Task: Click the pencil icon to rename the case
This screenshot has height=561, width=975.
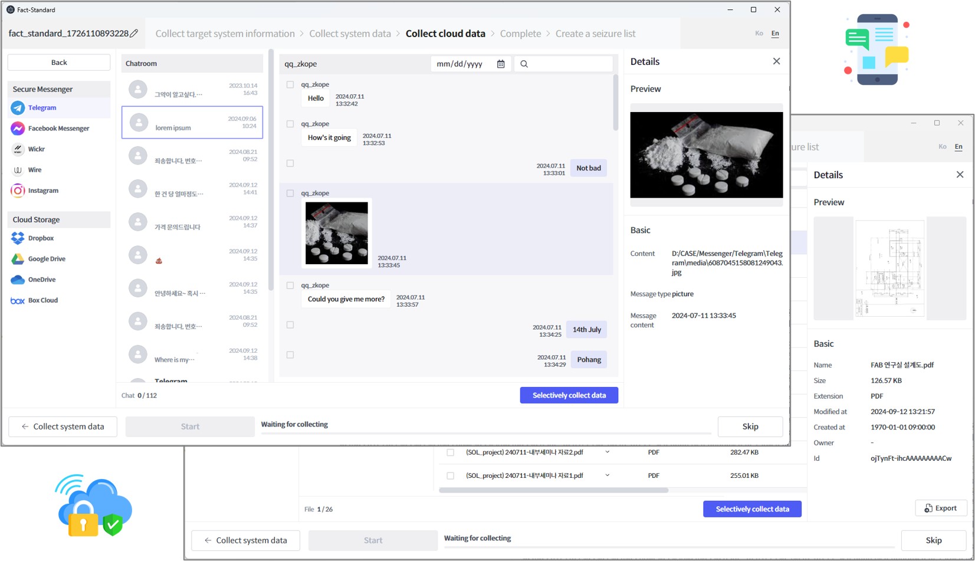Action: click(134, 34)
